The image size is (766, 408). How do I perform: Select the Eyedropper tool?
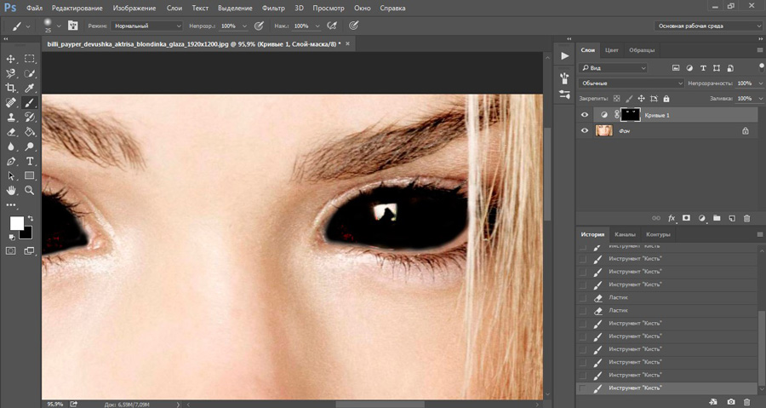tap(30, 88)
